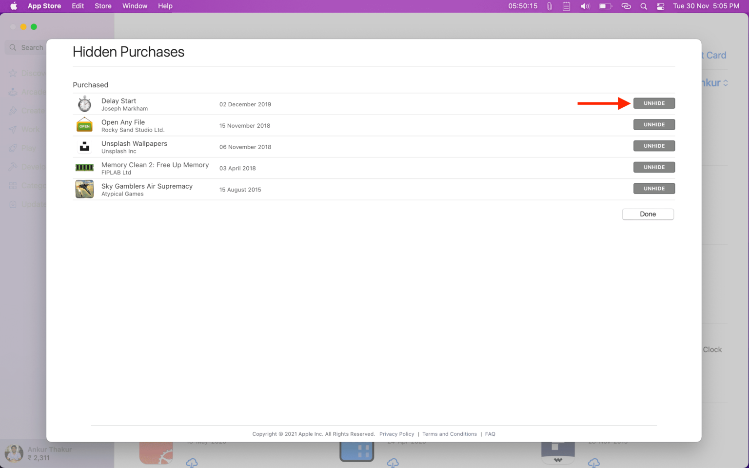Click the 05:50:15 timer in the menu bar
Screen dimensions: 749x468
(x=523, y=6)
